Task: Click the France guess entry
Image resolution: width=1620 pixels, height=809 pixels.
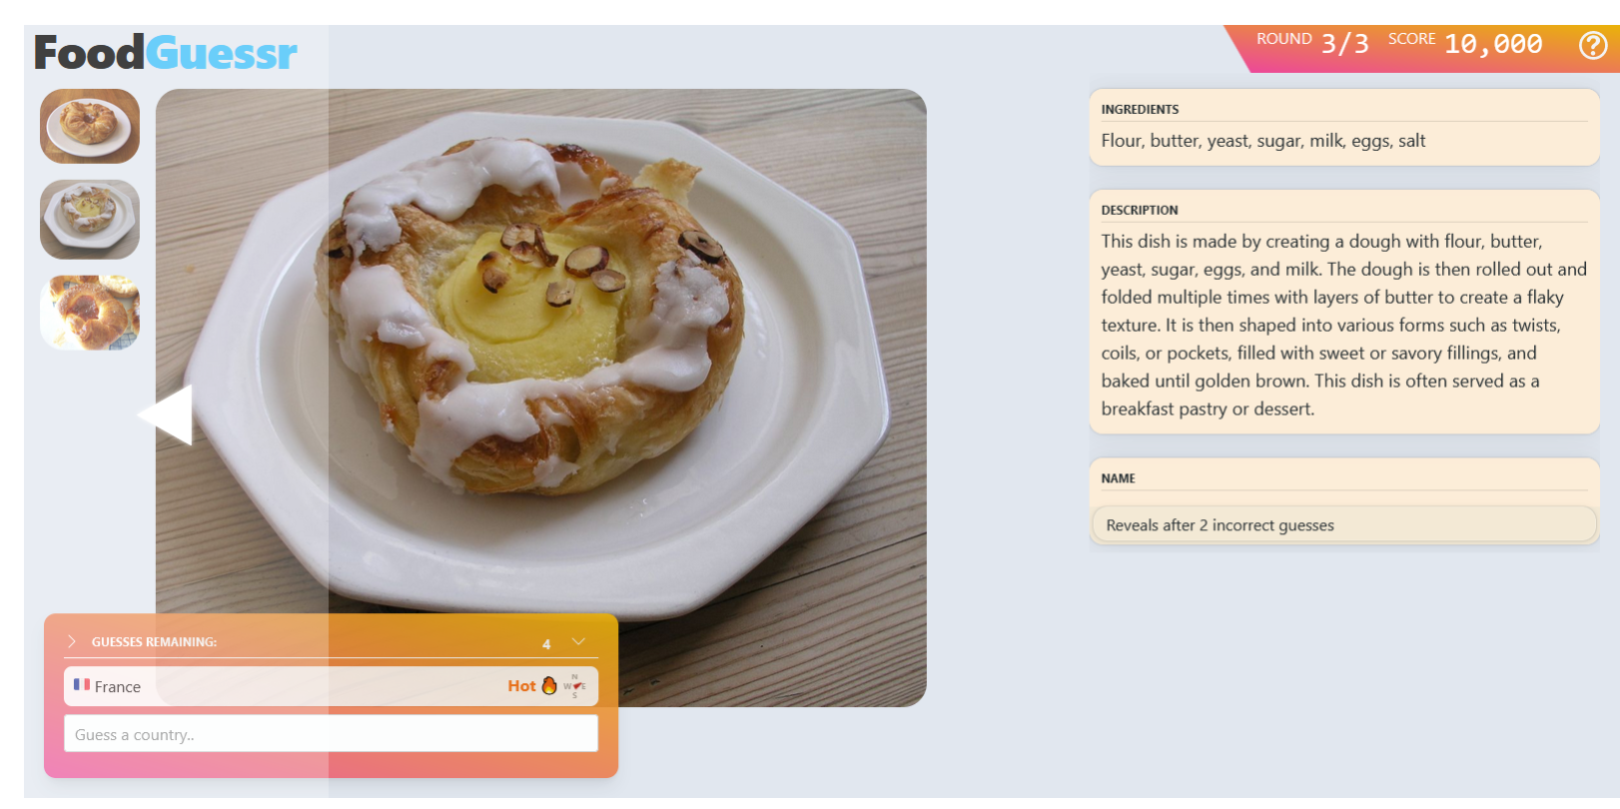Action: click(331, 686)
